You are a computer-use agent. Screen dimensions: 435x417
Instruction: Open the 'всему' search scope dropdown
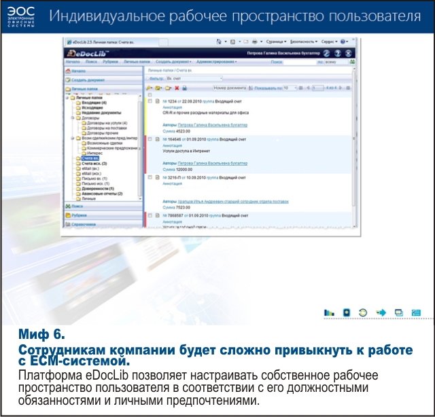[336, 62]
